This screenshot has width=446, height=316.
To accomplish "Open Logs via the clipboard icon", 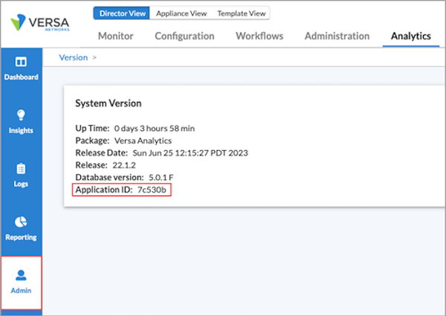I will (x=21, y=169).
